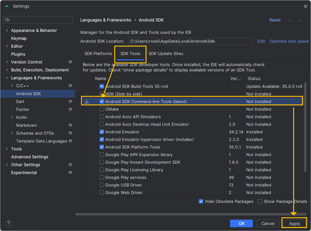Click Optimize disk space link
The width and height of the screenshot is (311, 231).
(x=289, y=41)
